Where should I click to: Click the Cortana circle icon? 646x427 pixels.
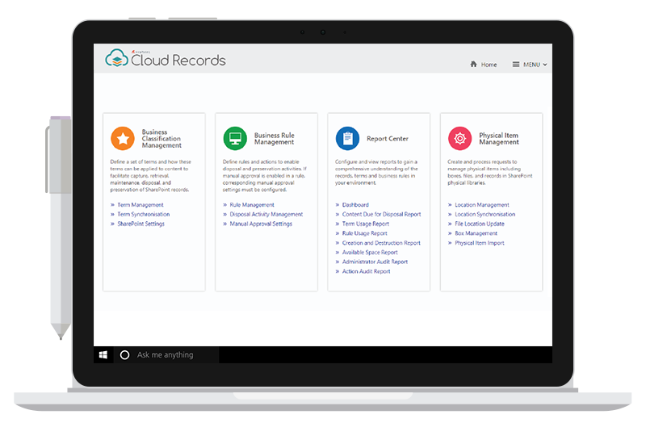click(x=124, y=355)
